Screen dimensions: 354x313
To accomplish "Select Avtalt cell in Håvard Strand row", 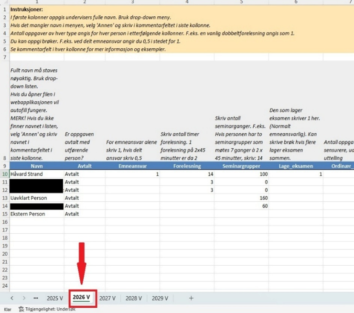I will tap(85, 174).
